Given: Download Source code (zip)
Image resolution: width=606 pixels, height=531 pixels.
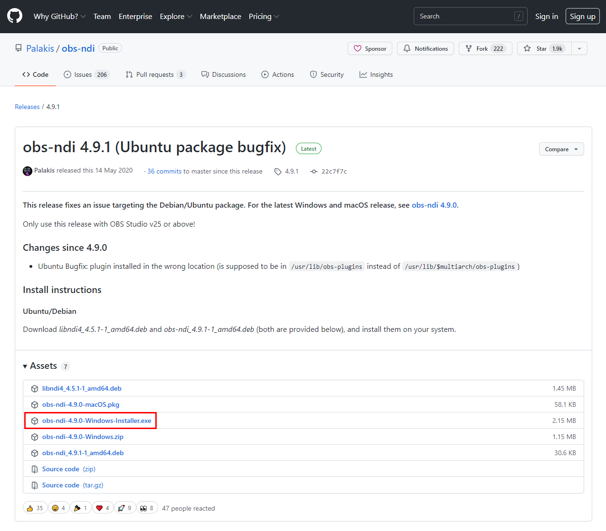Looking at the screenshot, I should point(69,469).
